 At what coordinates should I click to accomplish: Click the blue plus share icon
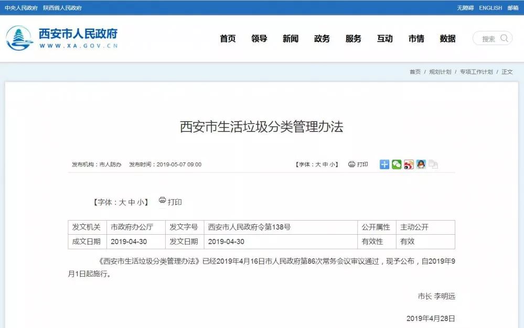click(x=384, y=164)
